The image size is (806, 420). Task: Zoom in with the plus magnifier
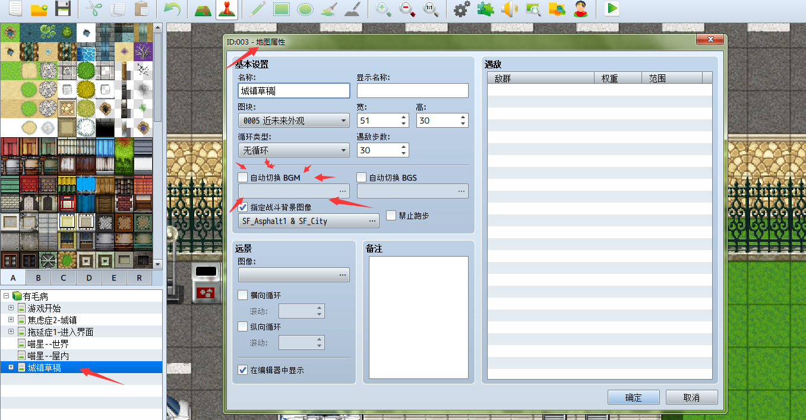(x=384, y=10)
